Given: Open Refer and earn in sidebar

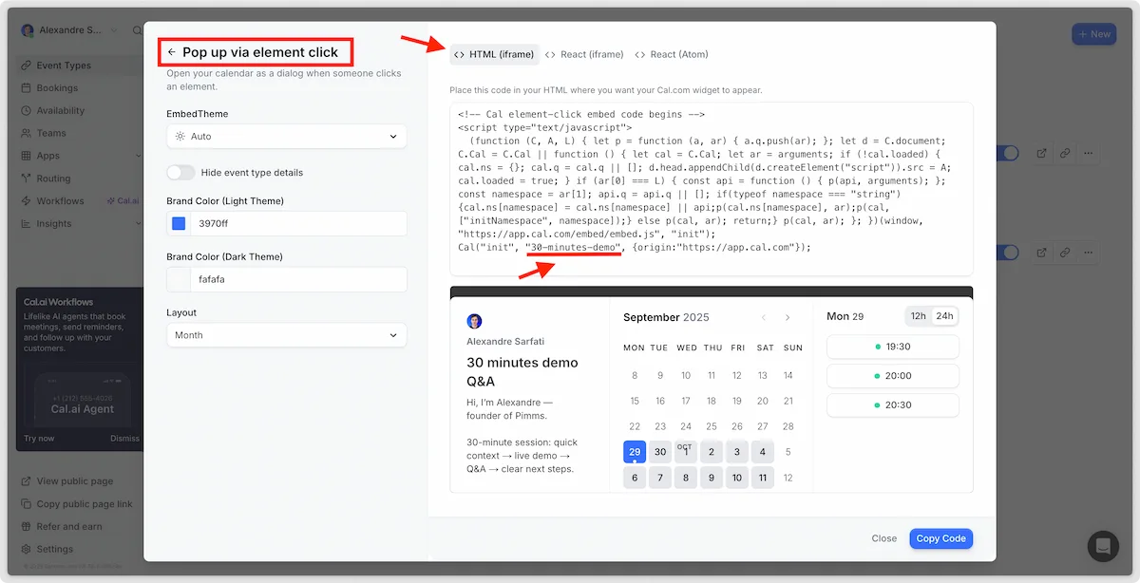Looking at the screenshot, I should (x=69, y=527).
